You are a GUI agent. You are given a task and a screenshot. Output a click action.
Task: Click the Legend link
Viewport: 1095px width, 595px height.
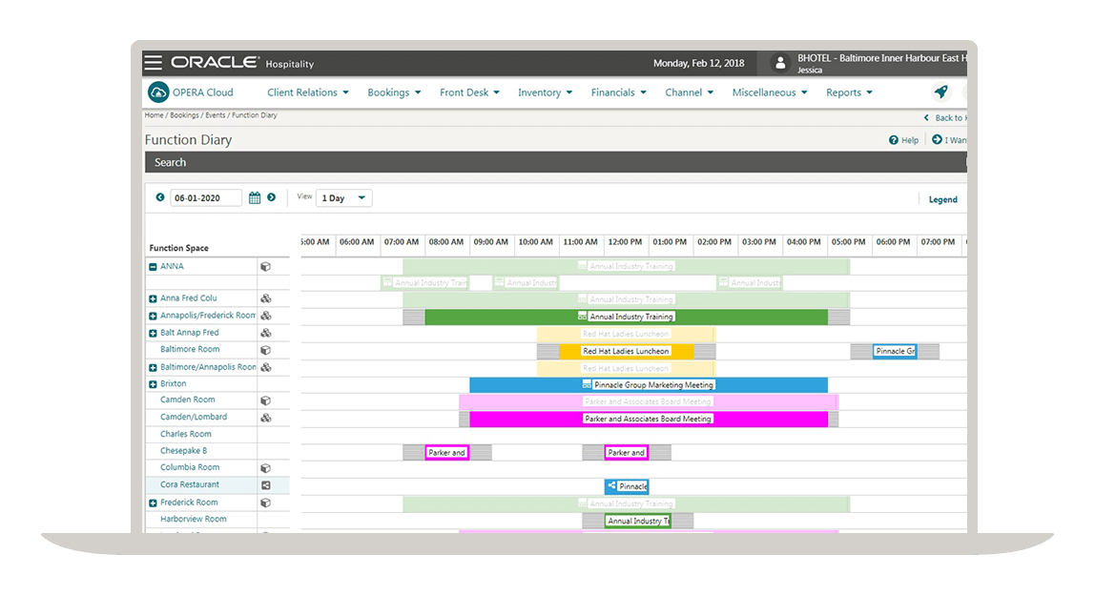(x=942, y=199)
